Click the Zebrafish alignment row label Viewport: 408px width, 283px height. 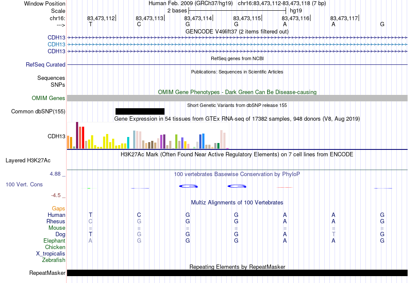point(54,260)
